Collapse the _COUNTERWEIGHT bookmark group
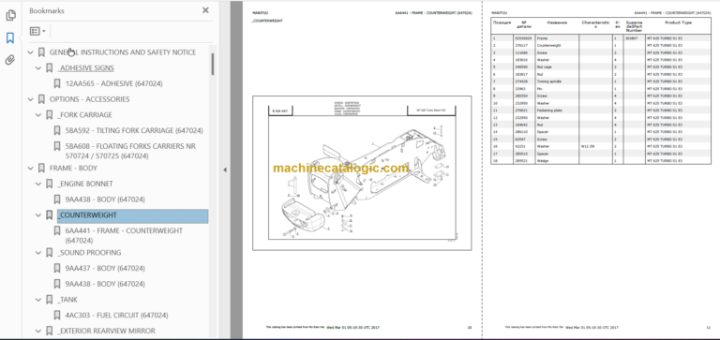 38,214
